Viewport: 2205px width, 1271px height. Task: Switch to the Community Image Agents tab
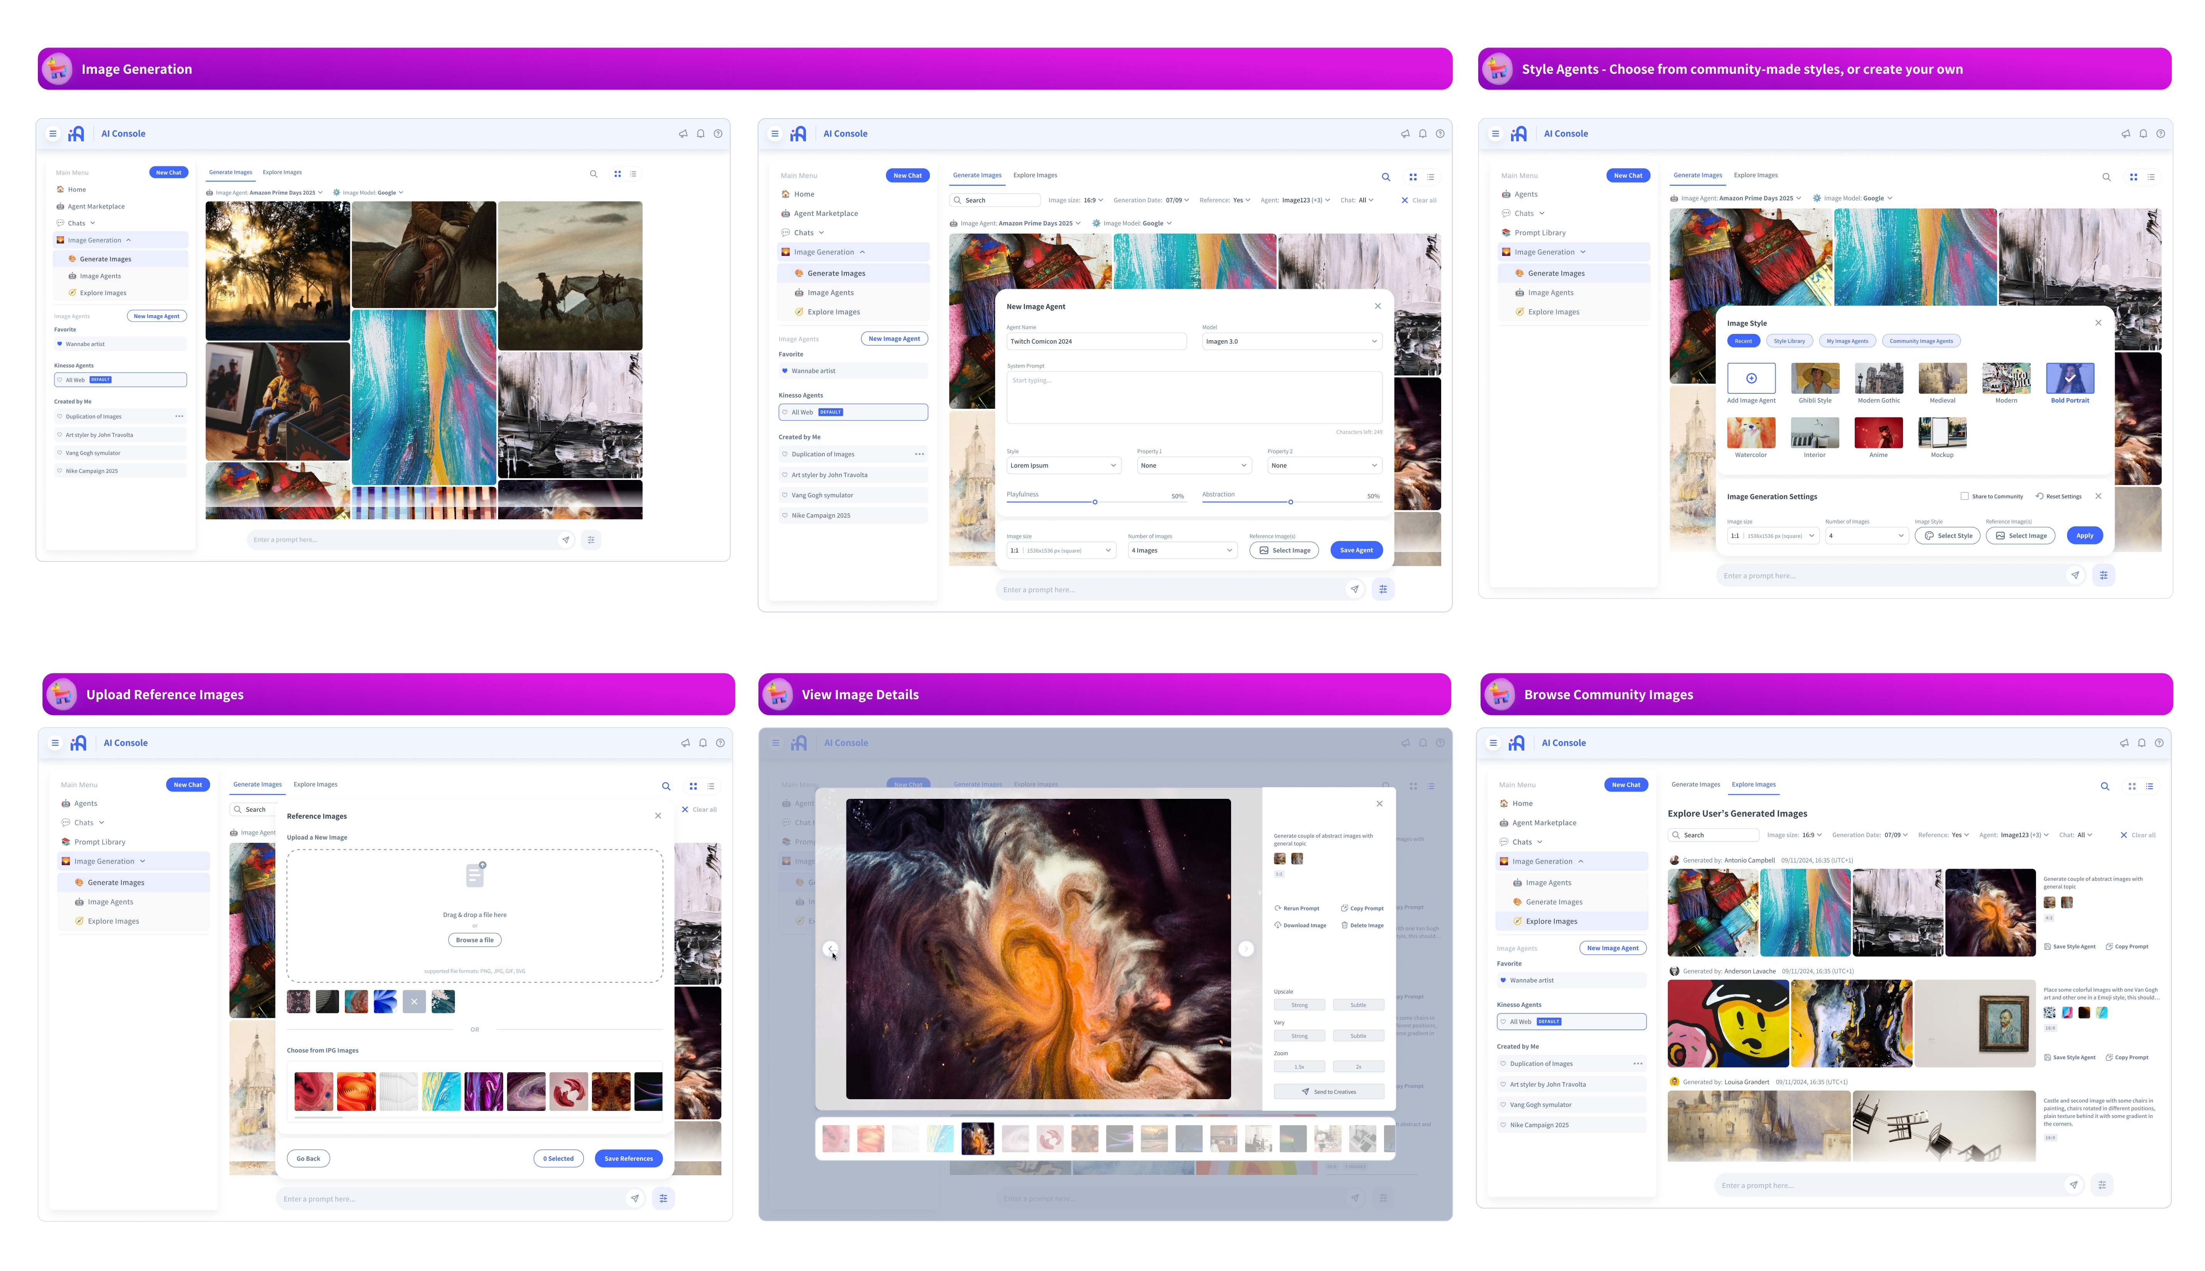[x=1920, y=341]
